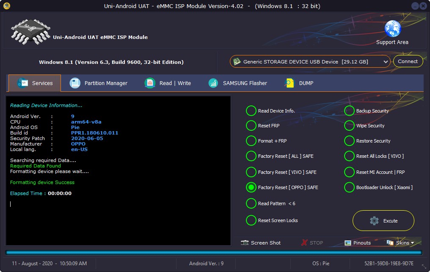Open the Read | Write tab
Image resolution: width=430 pixels, height=272 pixels.
(168, 83)
